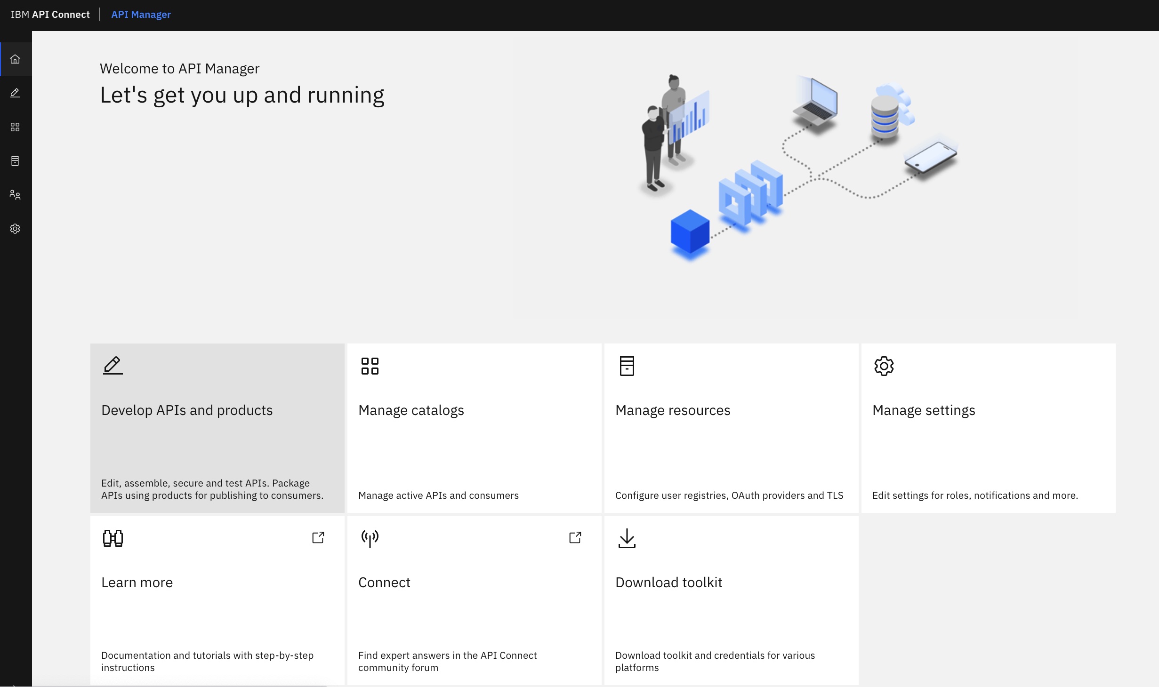Open the Manage catalogs grid icon in sidebar
This screenshot has height=687, width=1159.
15,127
